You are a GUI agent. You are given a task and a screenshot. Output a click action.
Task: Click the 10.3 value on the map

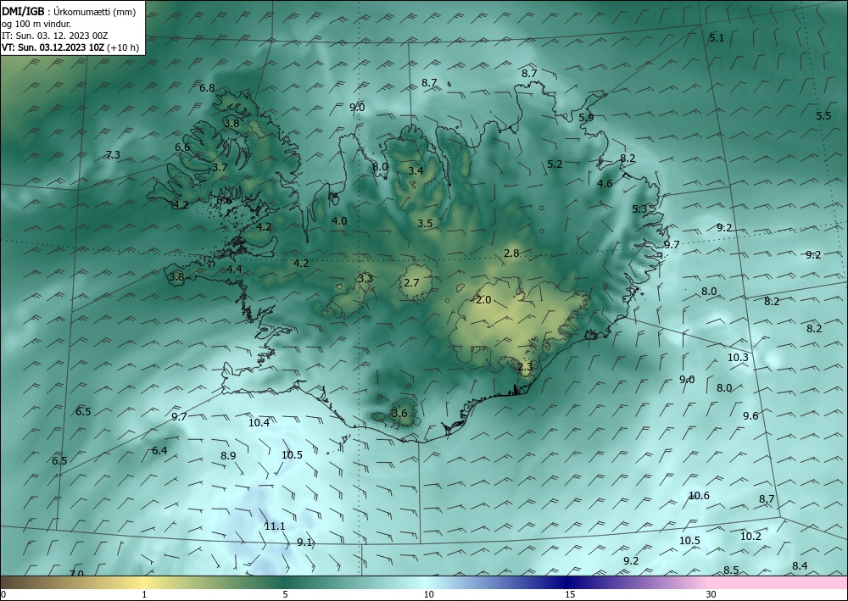pyautogui.click(x=738, y=358)
